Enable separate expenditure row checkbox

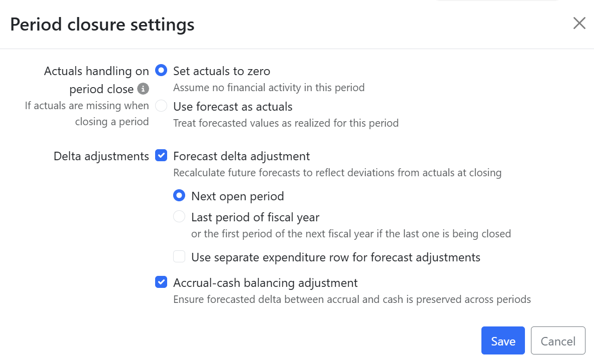pos(179,256)
